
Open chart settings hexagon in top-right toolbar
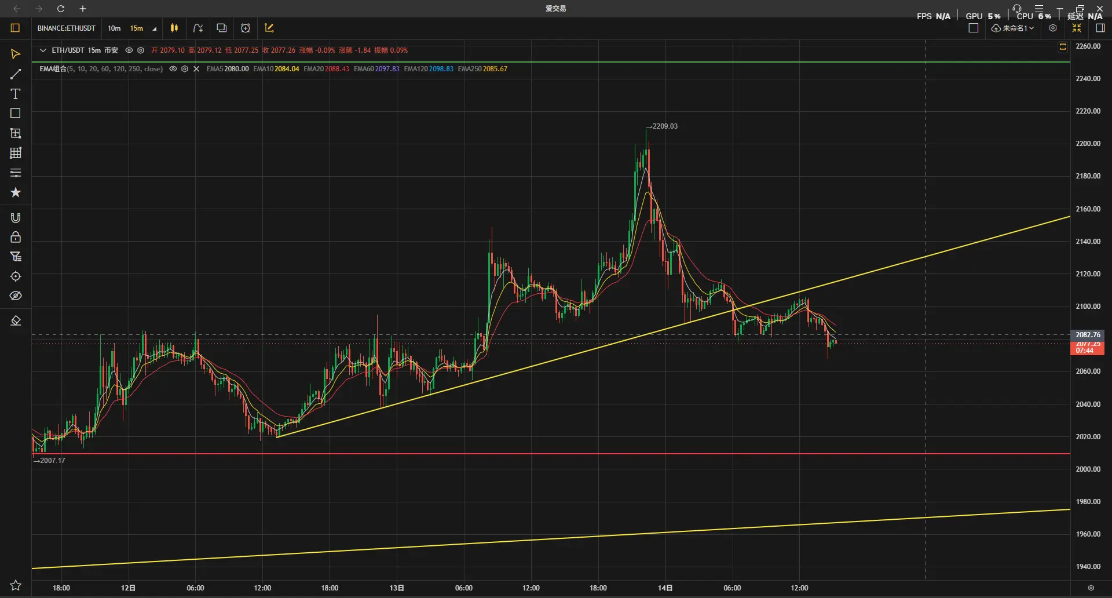click(1053, 28)
